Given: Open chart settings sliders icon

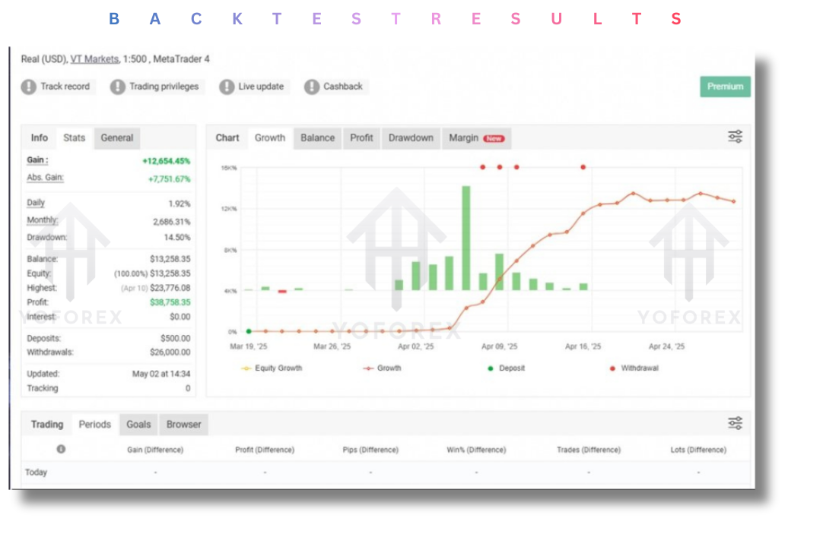Looking at the screenshot, I should point(735,137).
